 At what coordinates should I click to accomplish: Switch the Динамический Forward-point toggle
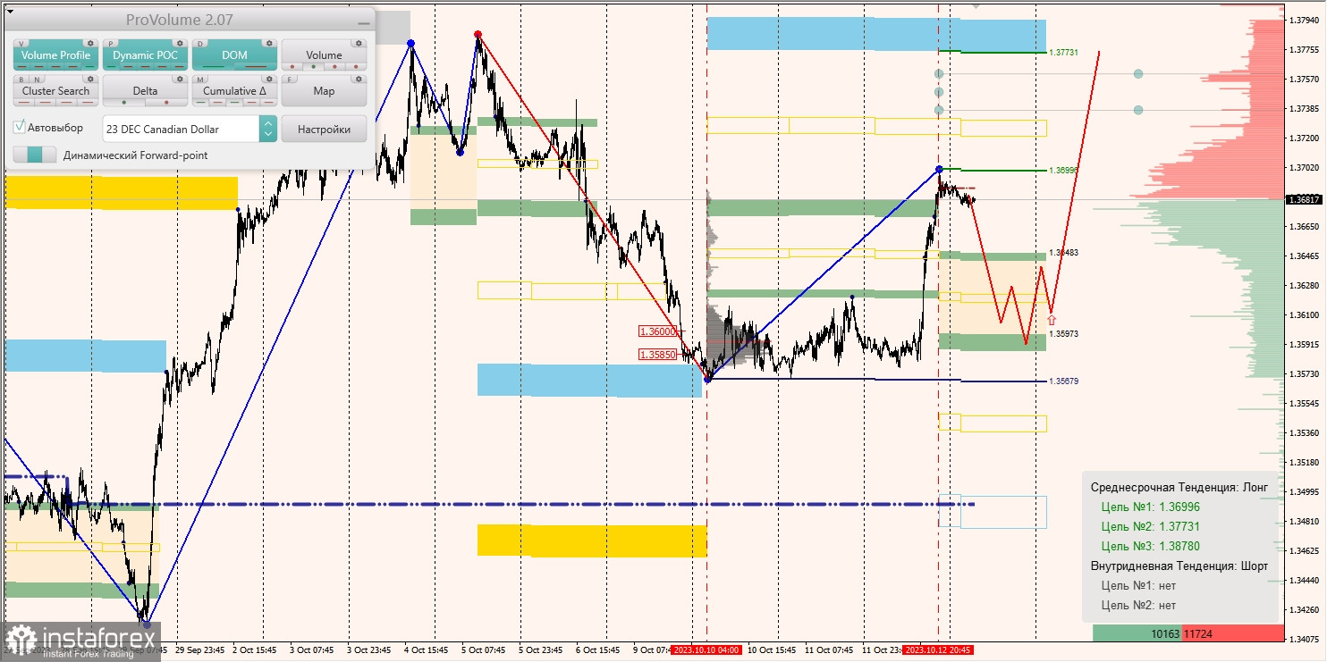35,155
